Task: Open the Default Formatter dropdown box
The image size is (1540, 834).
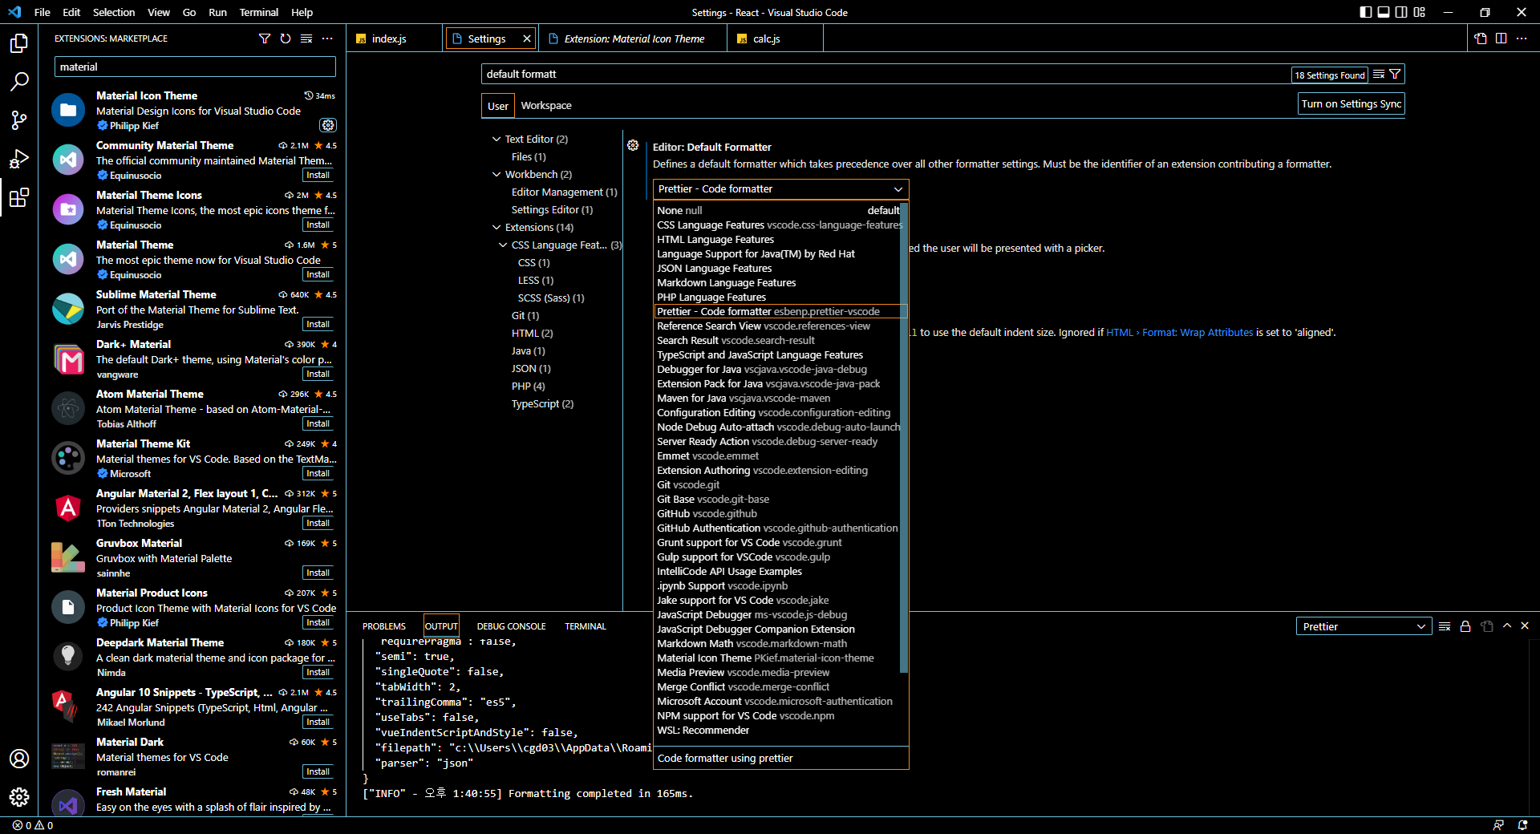Action: pos(781,189)
